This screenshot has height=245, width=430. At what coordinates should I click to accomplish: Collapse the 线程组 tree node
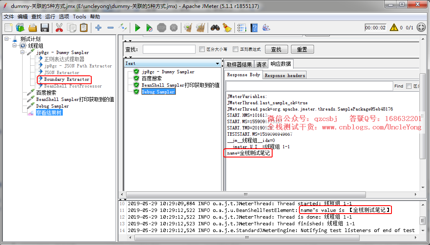click(x=15, y=46)
